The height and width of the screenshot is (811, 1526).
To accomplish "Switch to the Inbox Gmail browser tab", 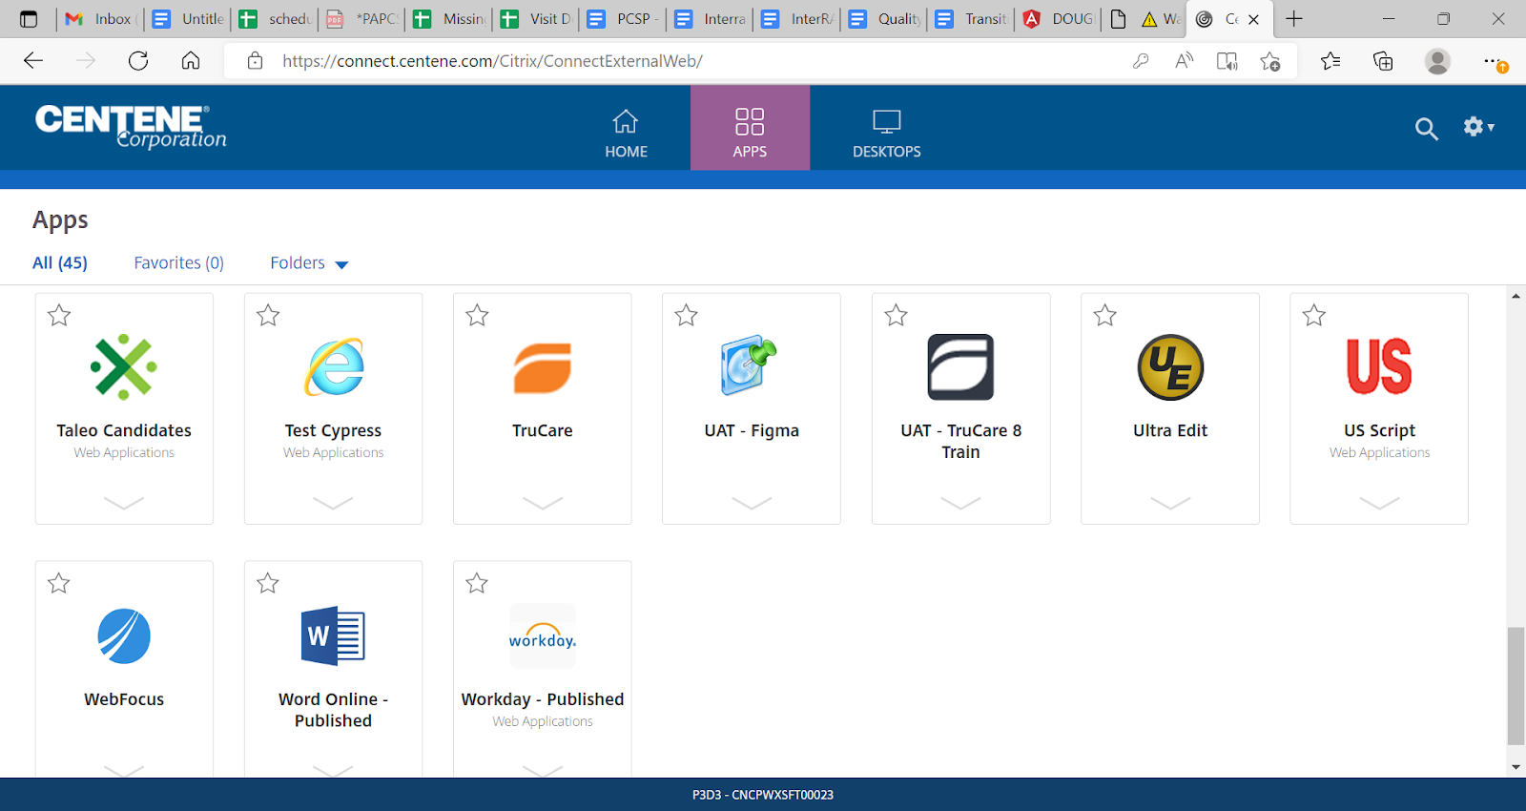I will pos(99,19).
